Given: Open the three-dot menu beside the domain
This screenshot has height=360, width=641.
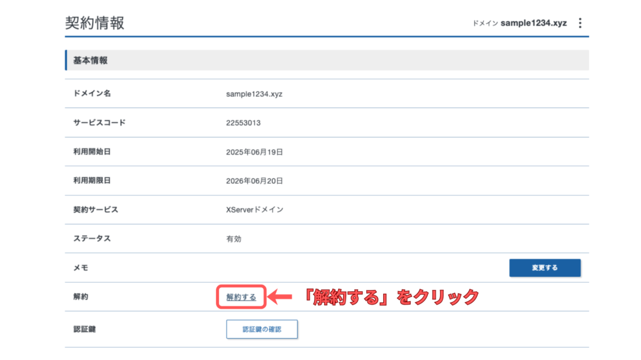Looking at the screenshot, I should click(x=580, y=23).
